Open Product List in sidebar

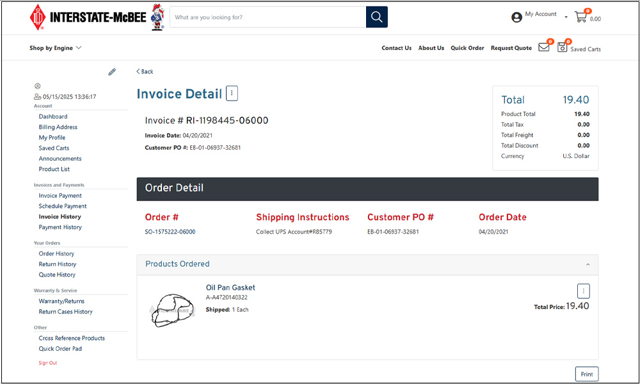pyautogui.click(x=54, y=169)
